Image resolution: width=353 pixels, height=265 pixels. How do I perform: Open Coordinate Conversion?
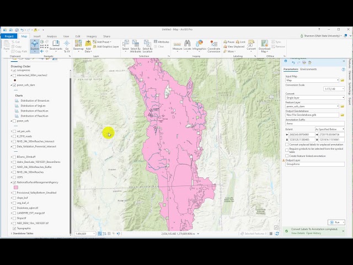214,46
